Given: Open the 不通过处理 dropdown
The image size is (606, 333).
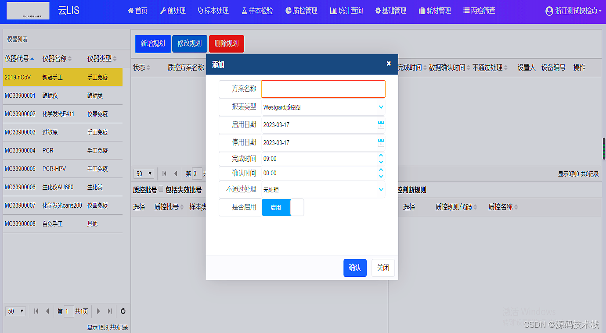Looking at the screenshot, I should (380, 190).
